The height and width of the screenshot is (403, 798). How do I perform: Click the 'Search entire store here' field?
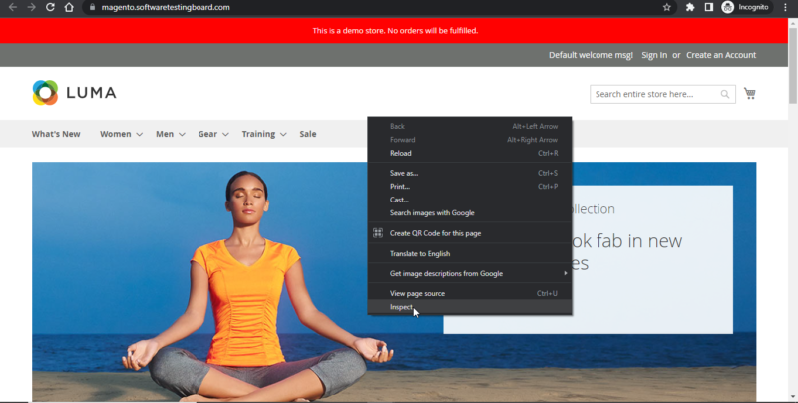[654, 94]
